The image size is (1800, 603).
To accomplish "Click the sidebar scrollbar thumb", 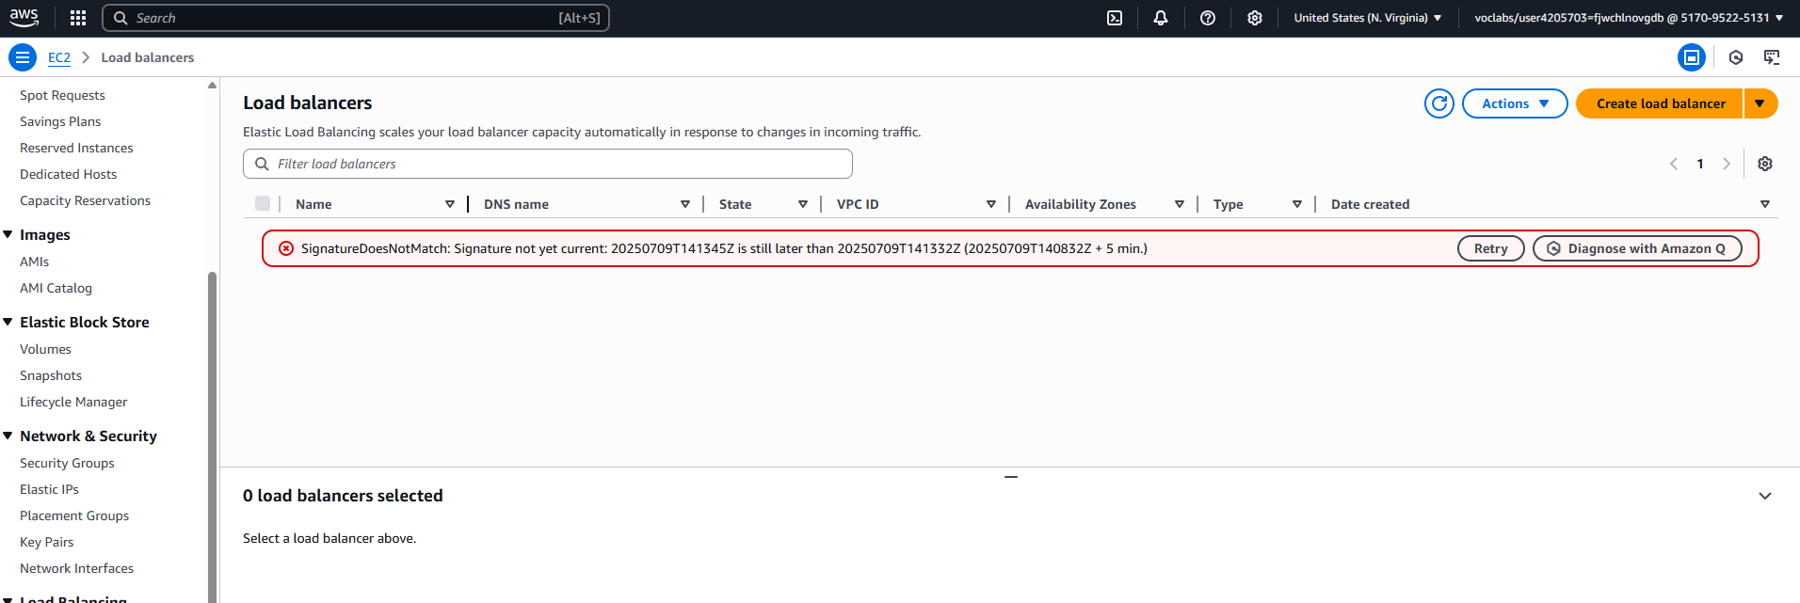I will [x=212, y=437].
